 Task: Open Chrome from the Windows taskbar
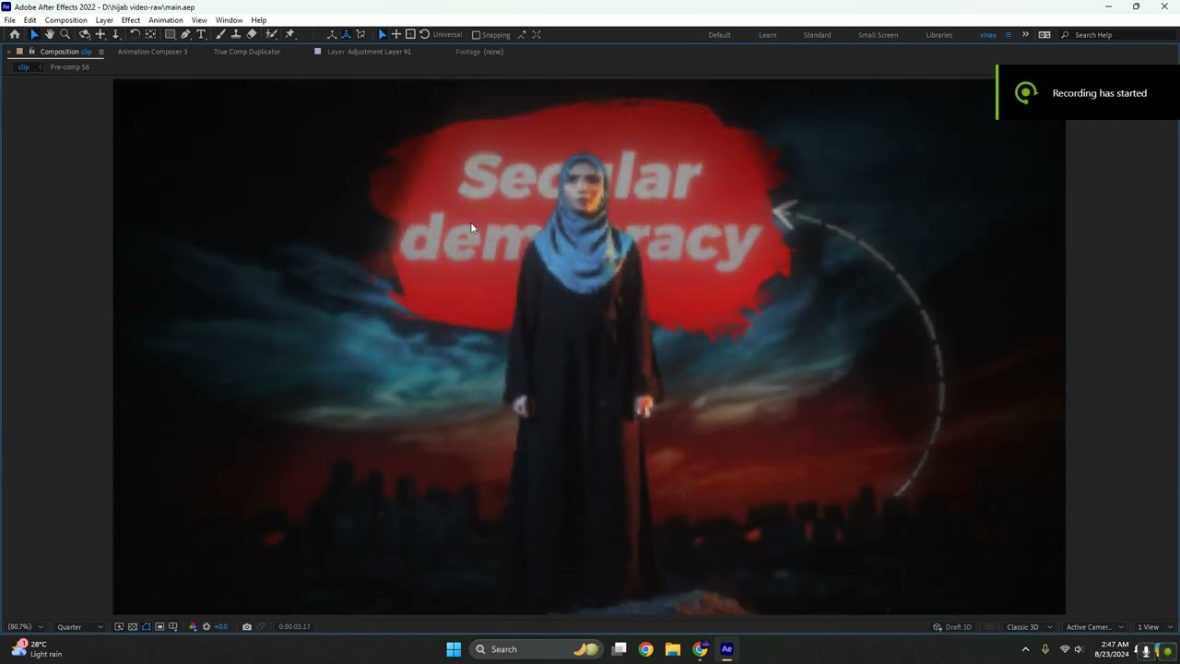645,649
